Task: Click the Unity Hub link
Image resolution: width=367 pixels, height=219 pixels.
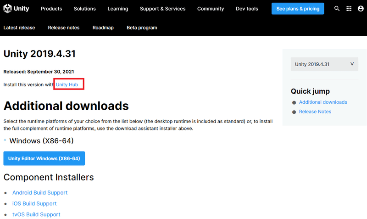Action: 67,84
